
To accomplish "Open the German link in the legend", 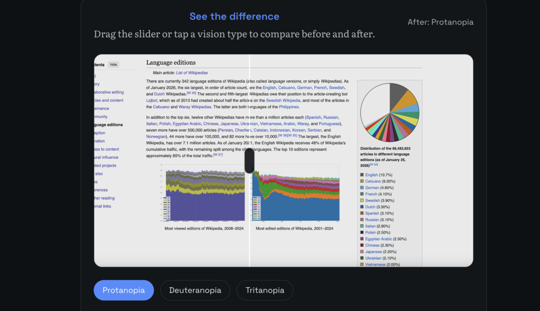I will 372,188.
